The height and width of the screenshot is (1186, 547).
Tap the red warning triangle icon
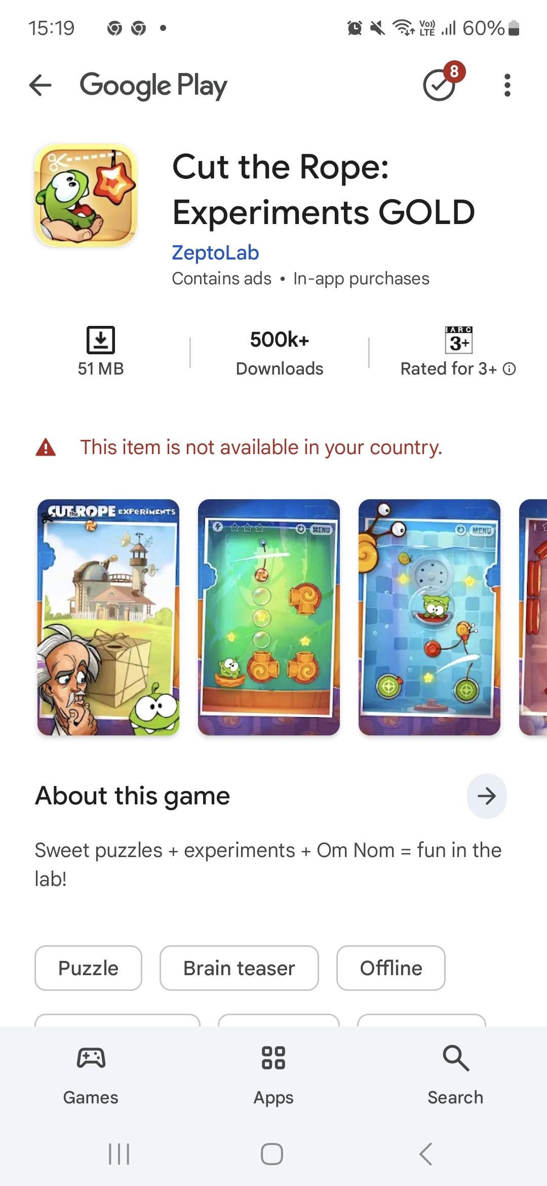tap(46, 448)
